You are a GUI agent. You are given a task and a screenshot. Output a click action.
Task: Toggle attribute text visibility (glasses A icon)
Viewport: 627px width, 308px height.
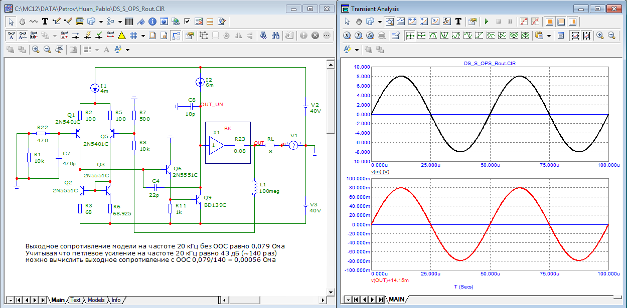(10, 36)
